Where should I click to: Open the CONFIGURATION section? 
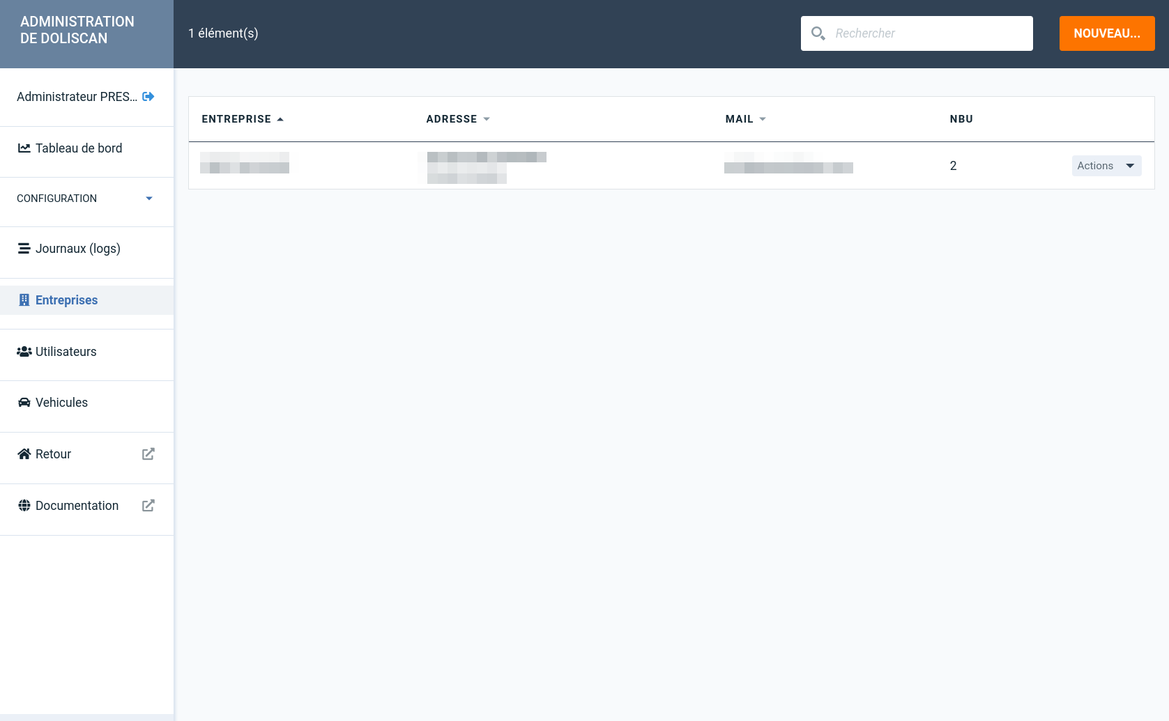(86, 199)
